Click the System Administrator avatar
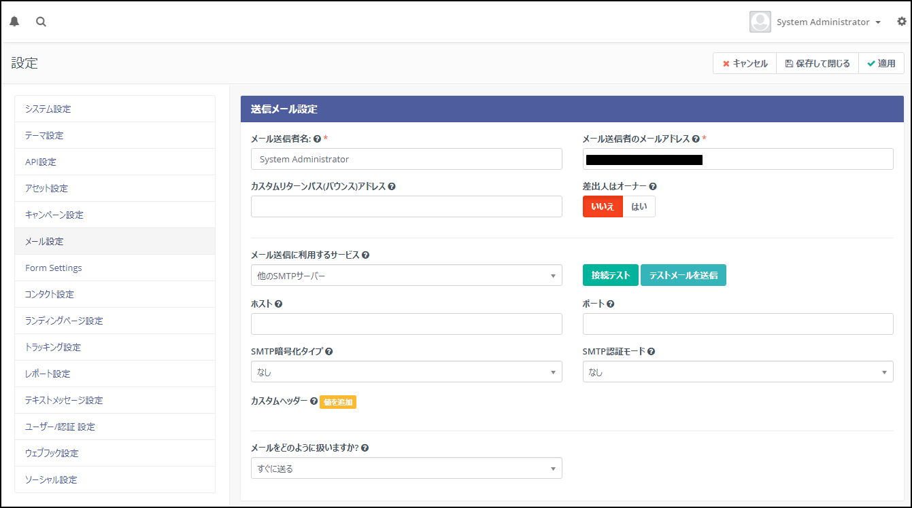The image size is (912, 508). pyautogui.click(x=760, y=22)
